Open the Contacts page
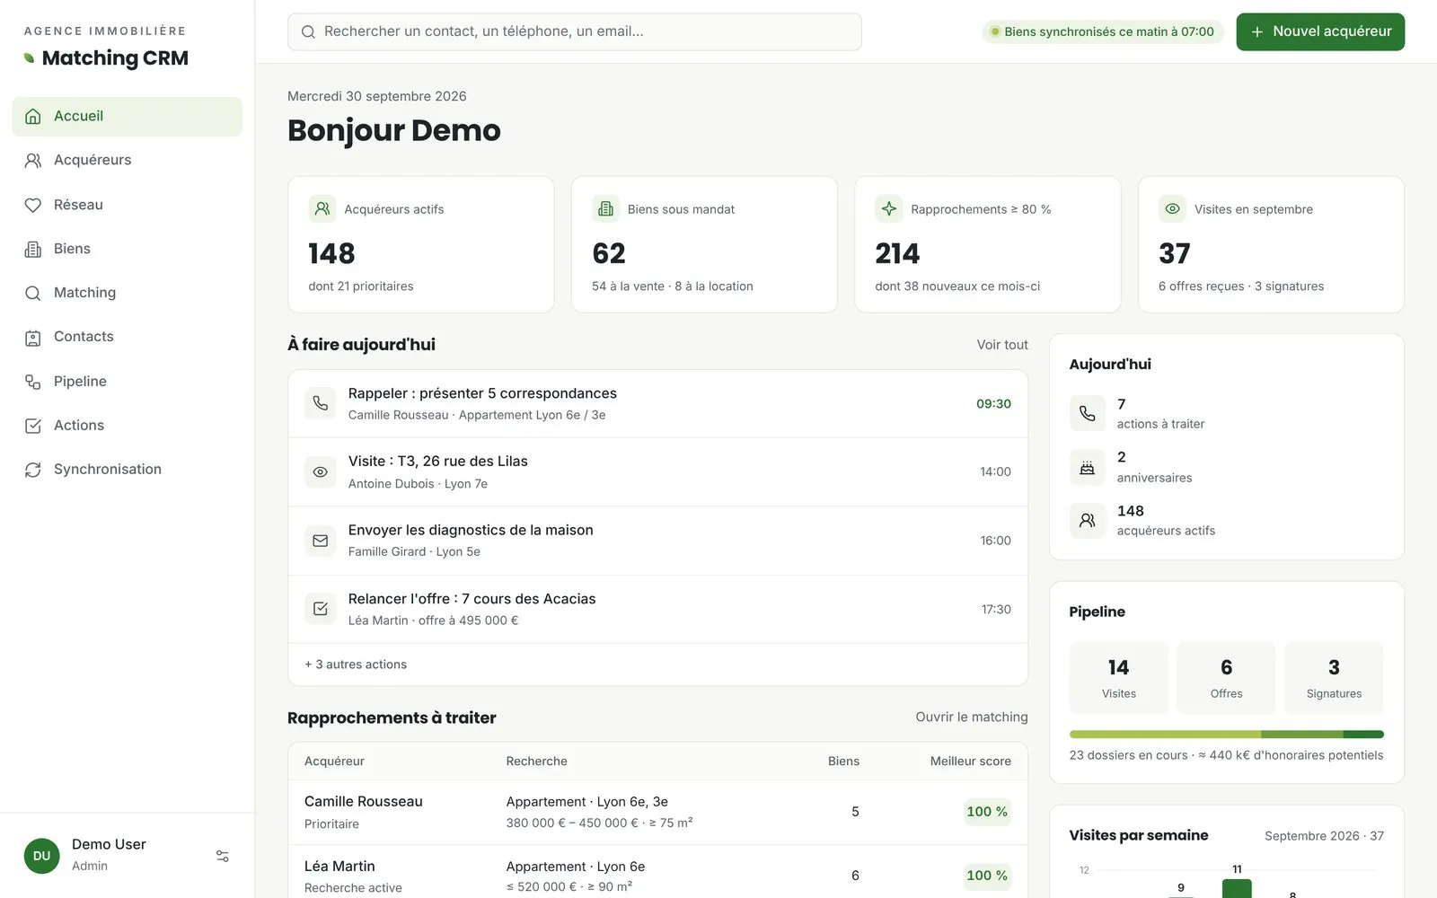 click(x=127, y=337)
